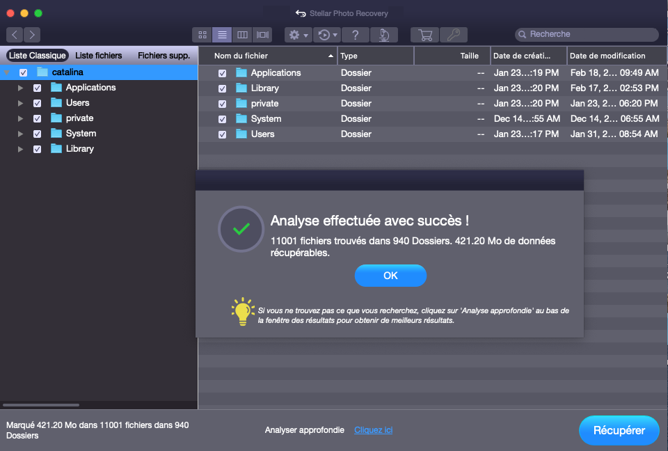Switch to thumbnail grid view

pyautogui.click(x=202, y=35)
